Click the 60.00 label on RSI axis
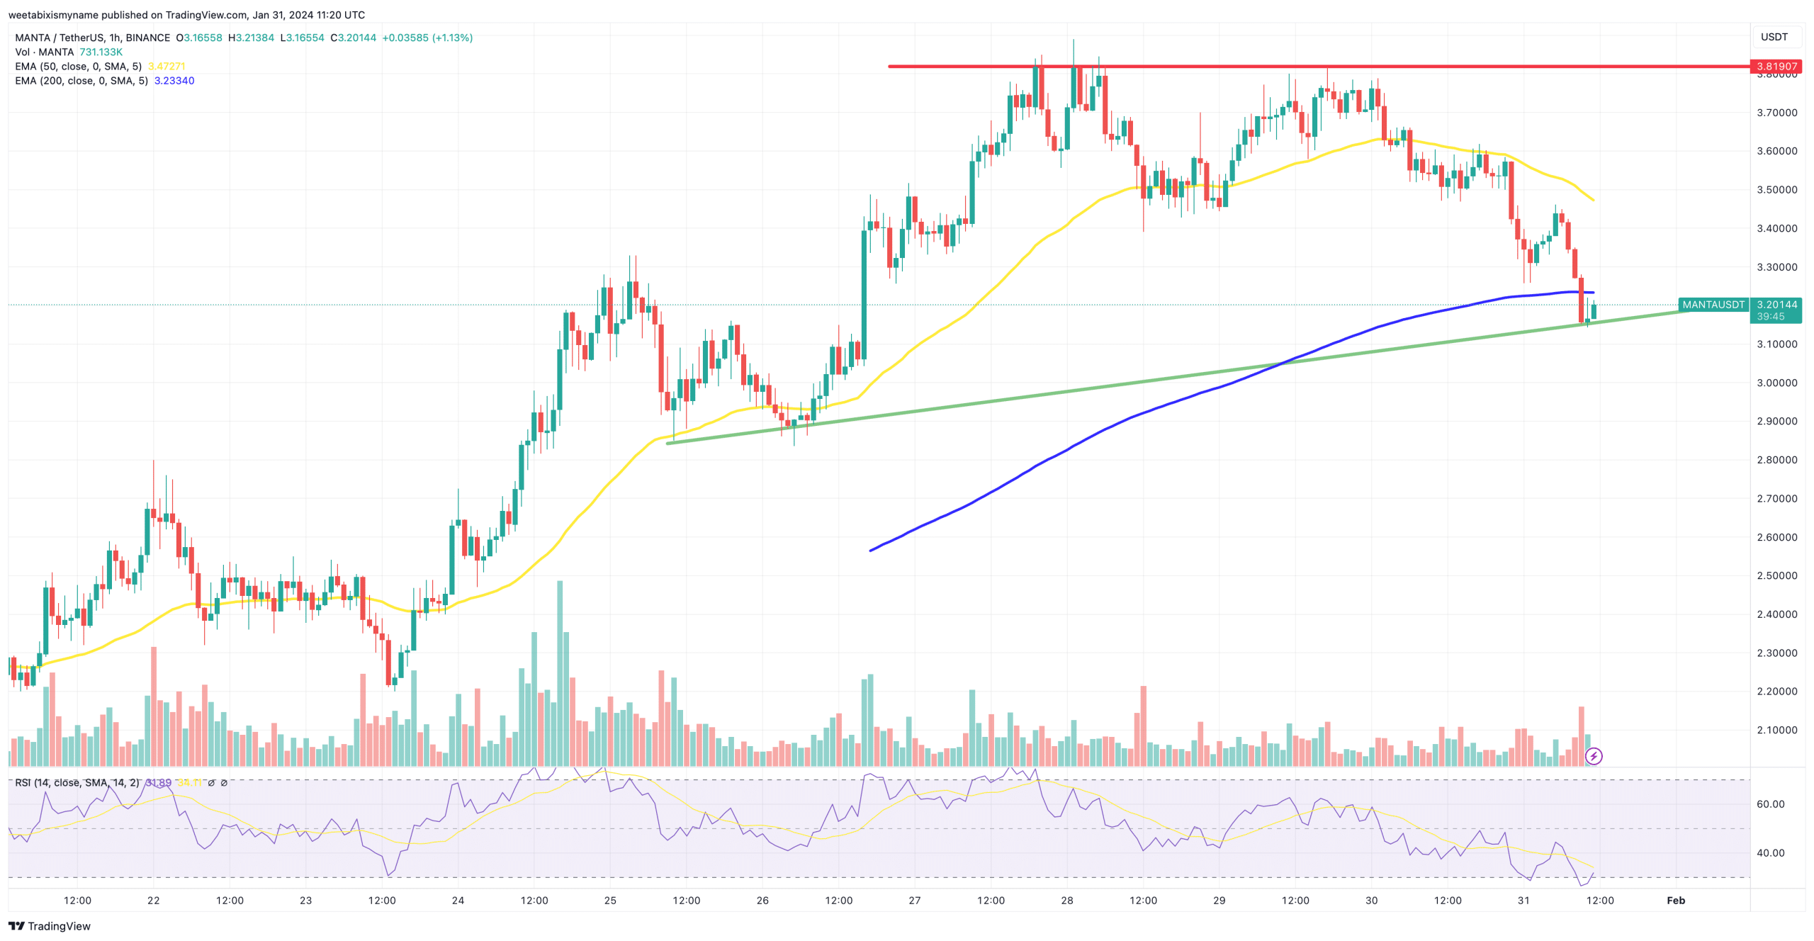 point(1771,804)
